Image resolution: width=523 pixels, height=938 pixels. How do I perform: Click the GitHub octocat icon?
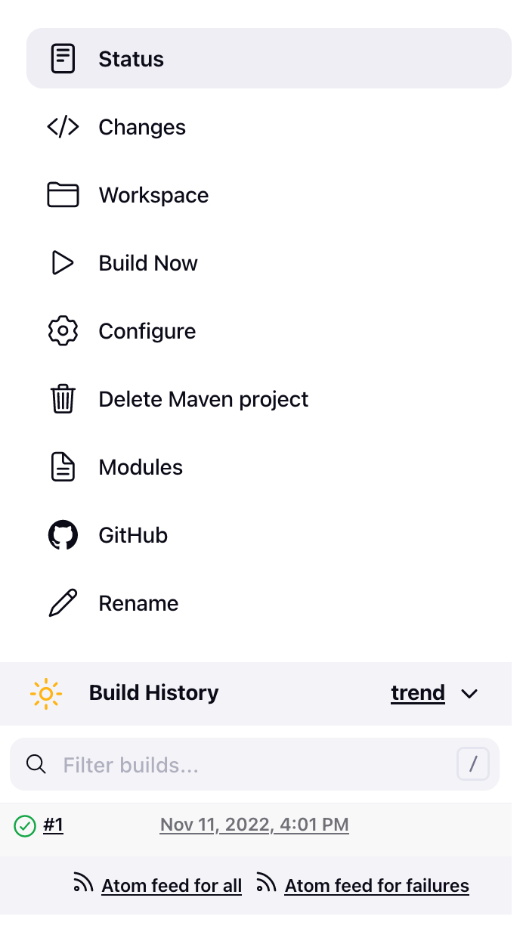[x=63, y=535]
